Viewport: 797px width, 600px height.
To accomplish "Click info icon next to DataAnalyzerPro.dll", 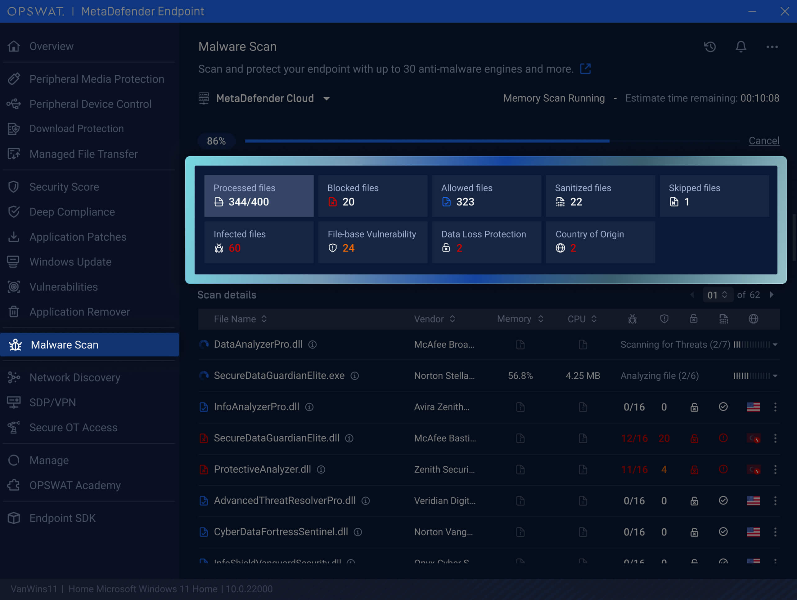I will click(313, 344).
